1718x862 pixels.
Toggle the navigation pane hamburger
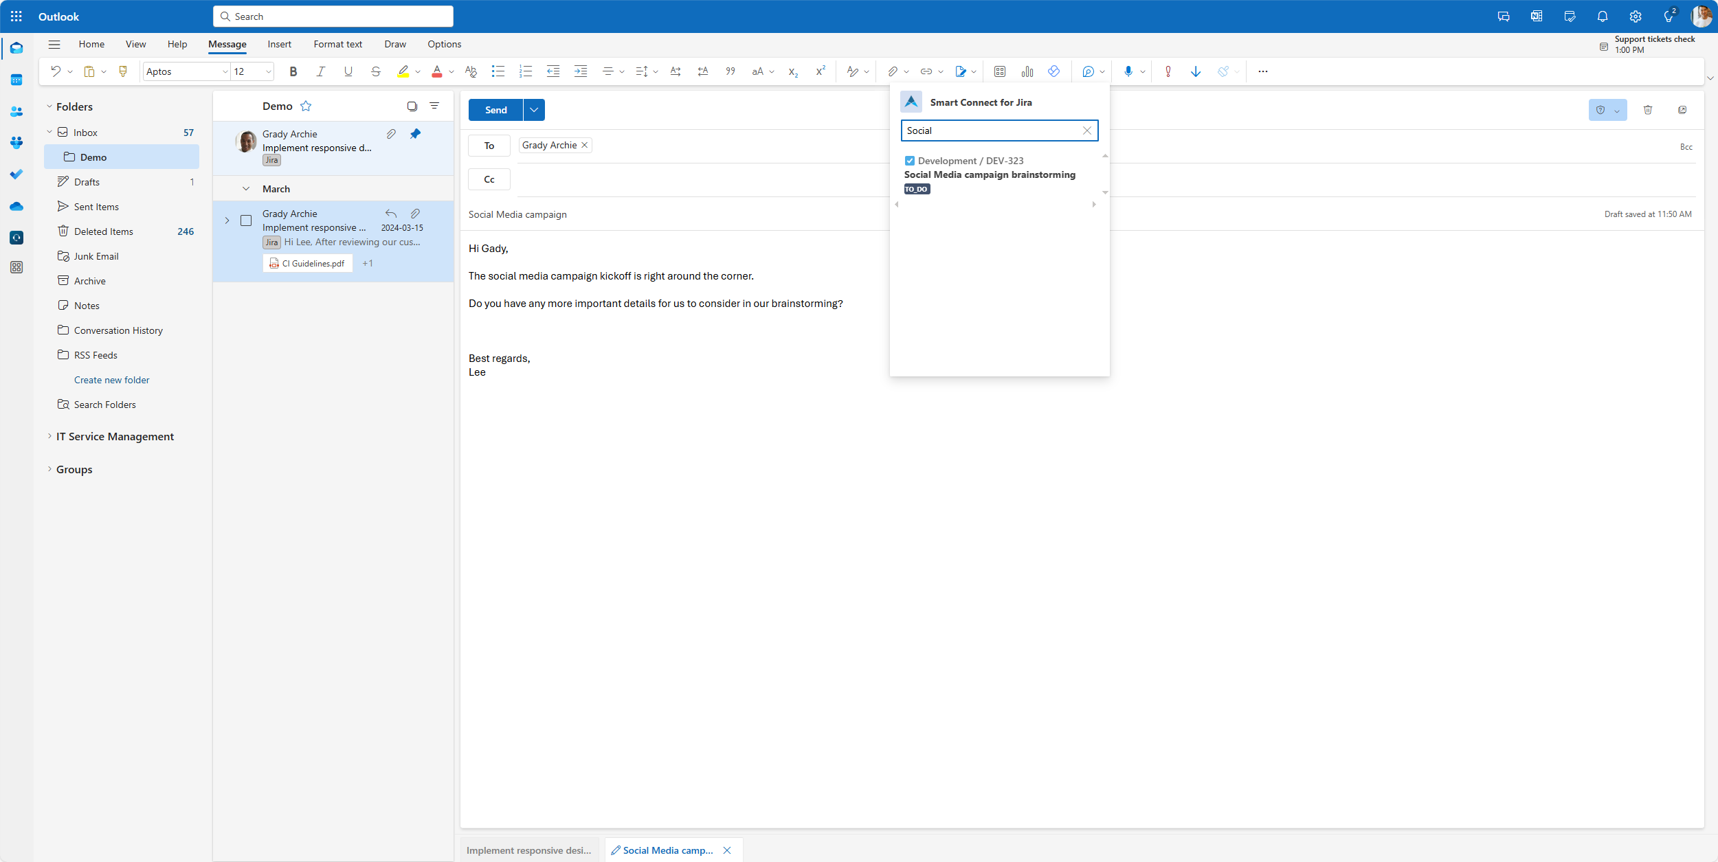[x=54, y=44]
